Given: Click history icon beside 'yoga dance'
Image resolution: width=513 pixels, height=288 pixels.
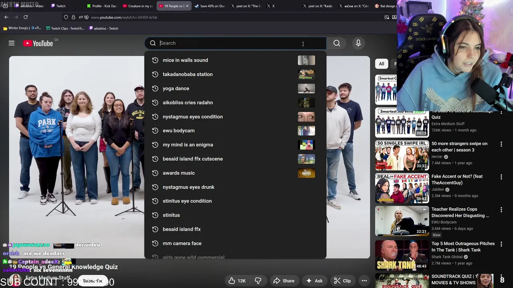Looking at the screenshot, I should (x=155, y=88).
